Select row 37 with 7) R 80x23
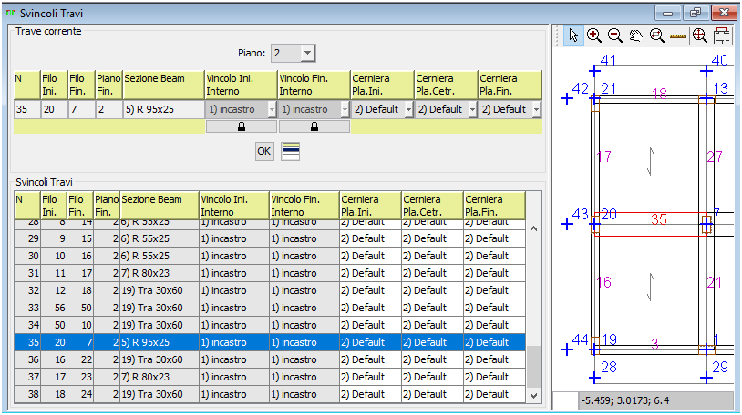742x415 pixels. click(x=270, y=377)
